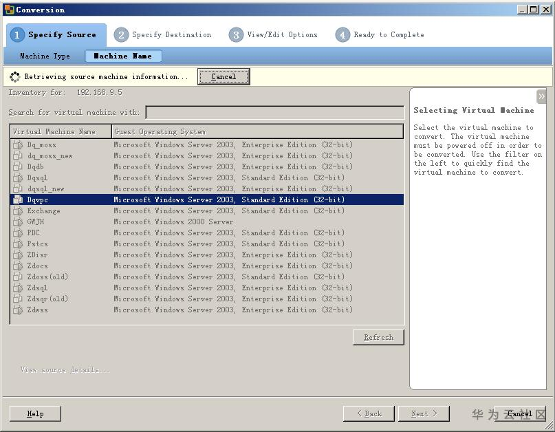
Task: Switch to the Machine Type sub-tab
Action: 45,56
